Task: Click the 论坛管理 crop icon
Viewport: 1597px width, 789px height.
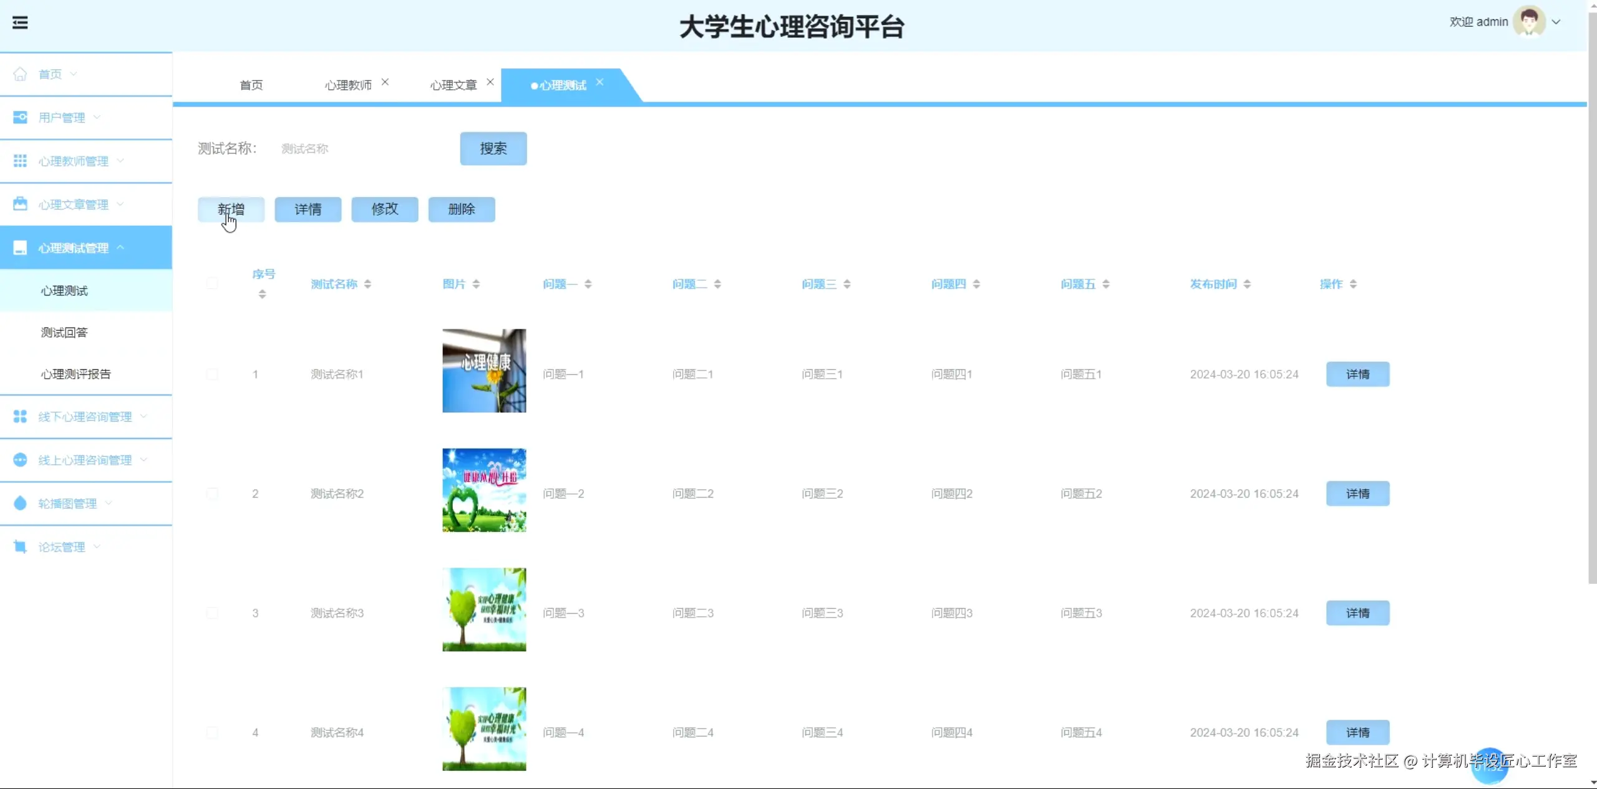Action: point(20,547)
